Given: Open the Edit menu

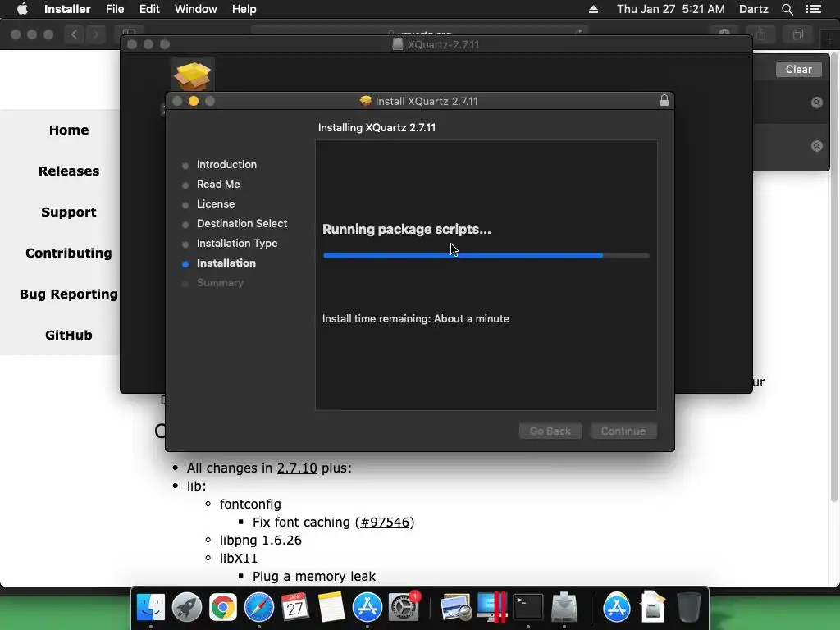Looking at the screenshot, I should click(x=149, y=9).
